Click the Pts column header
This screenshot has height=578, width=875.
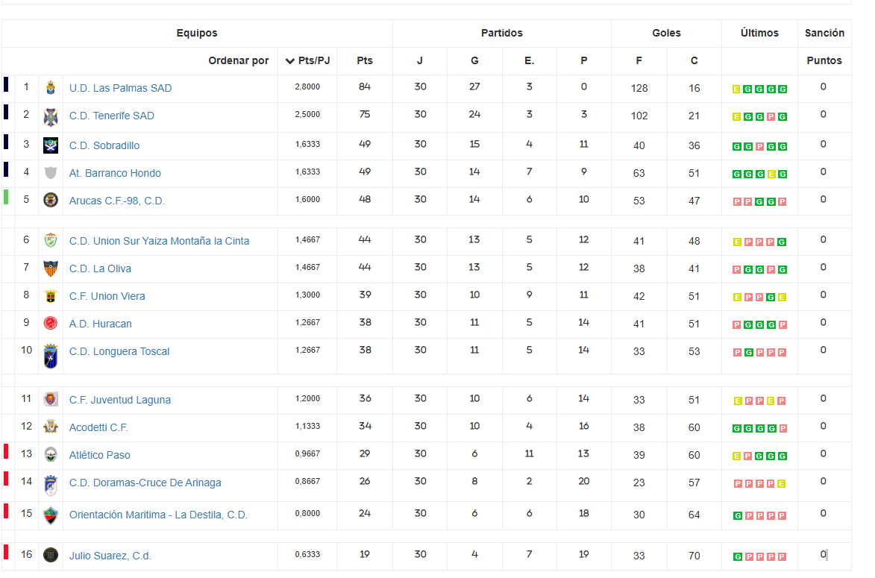pyautogui.click(x=365, y=61)
